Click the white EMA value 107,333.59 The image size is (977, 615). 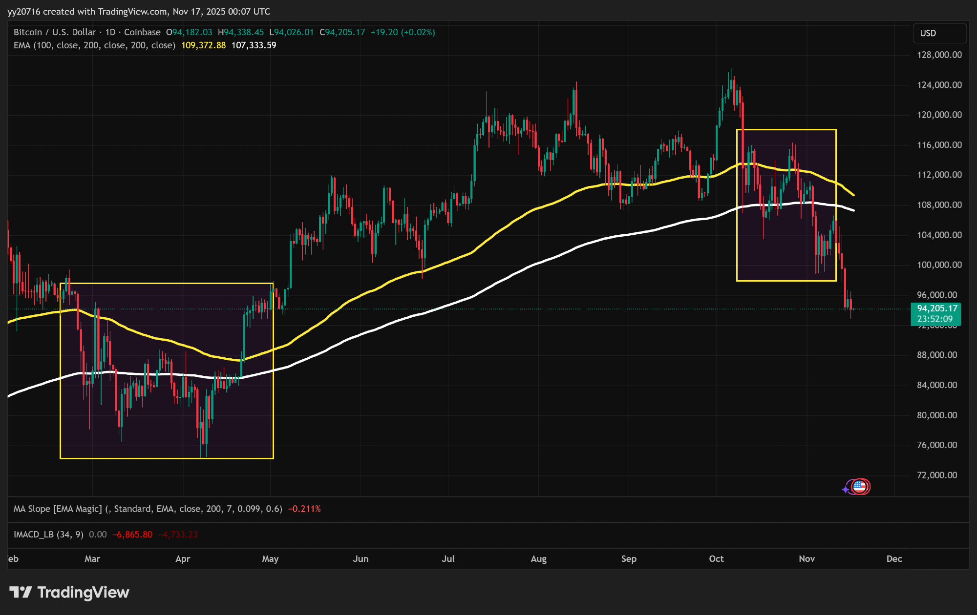click(254, 45)
